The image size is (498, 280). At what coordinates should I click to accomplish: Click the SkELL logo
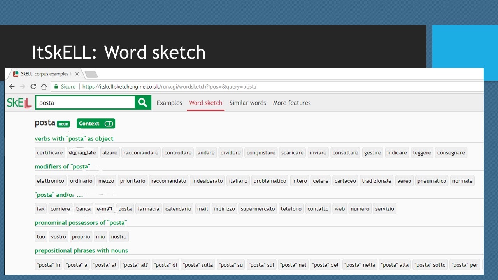(19, 103)
